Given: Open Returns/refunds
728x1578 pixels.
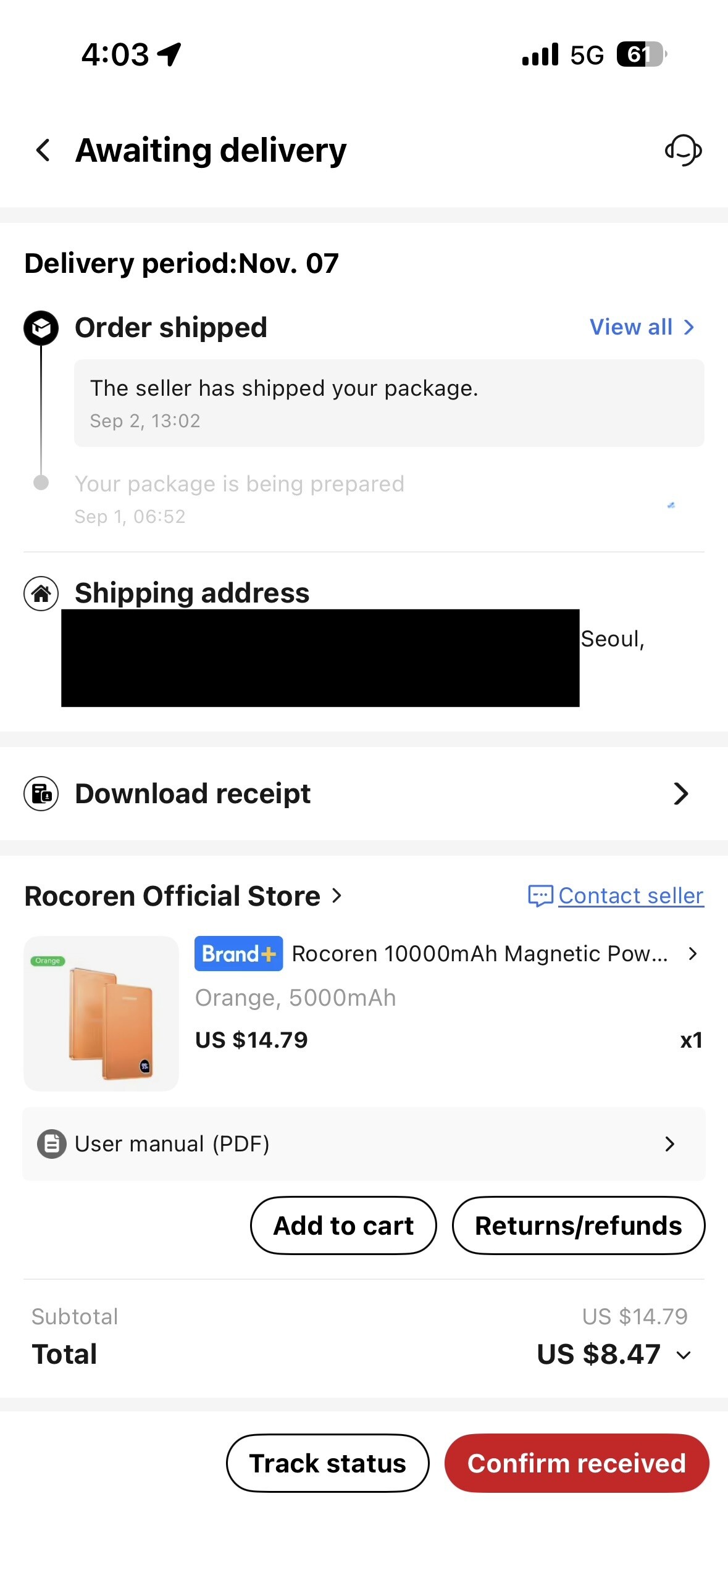Looking at the screenshot, I should point(579,1225).
